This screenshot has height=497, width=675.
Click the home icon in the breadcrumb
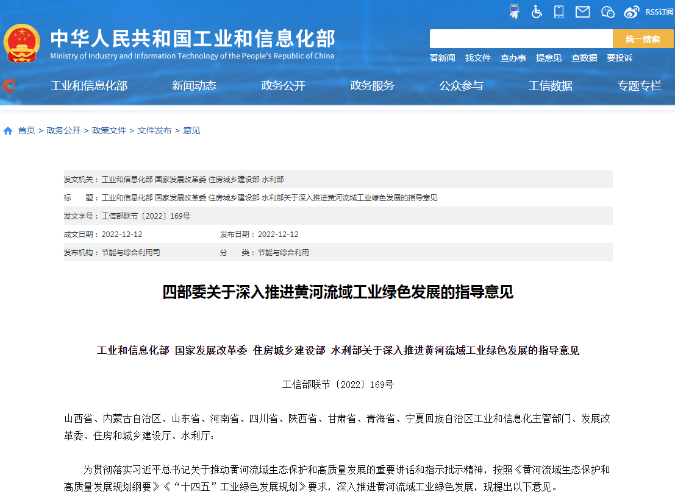coord(7,130)
